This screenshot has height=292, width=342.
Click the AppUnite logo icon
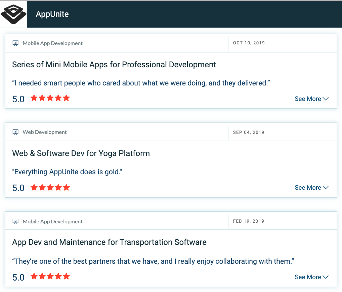tap(13, 14)
